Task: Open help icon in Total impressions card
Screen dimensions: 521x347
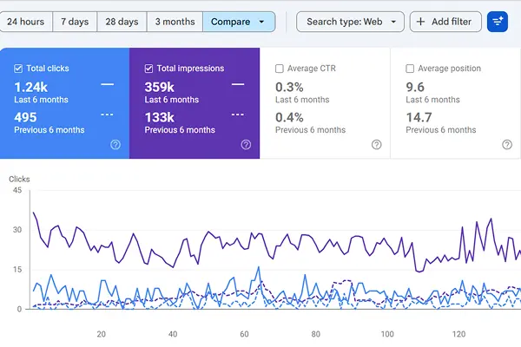Action: pos(246,145)
